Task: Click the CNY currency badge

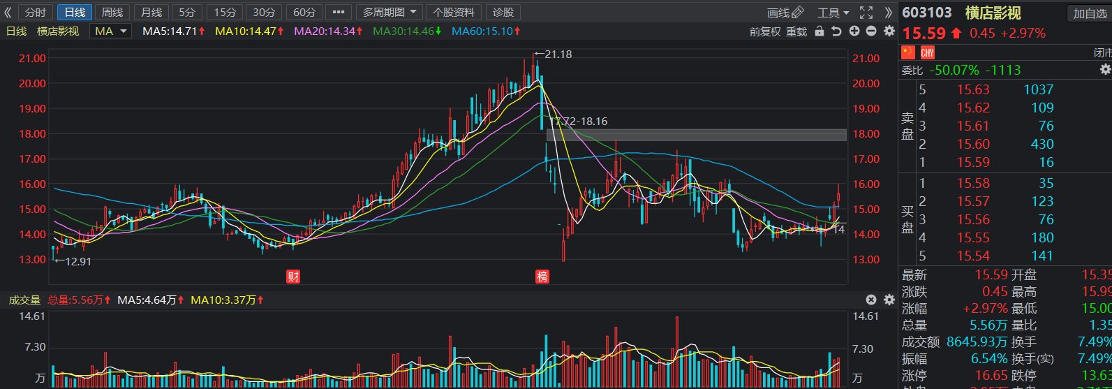Action: [927, 52]
